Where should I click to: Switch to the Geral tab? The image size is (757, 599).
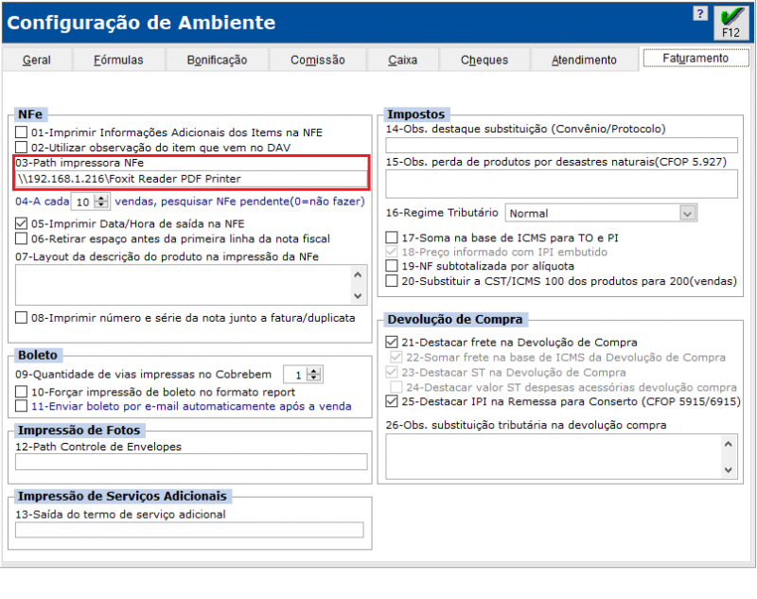coord(37,61)
